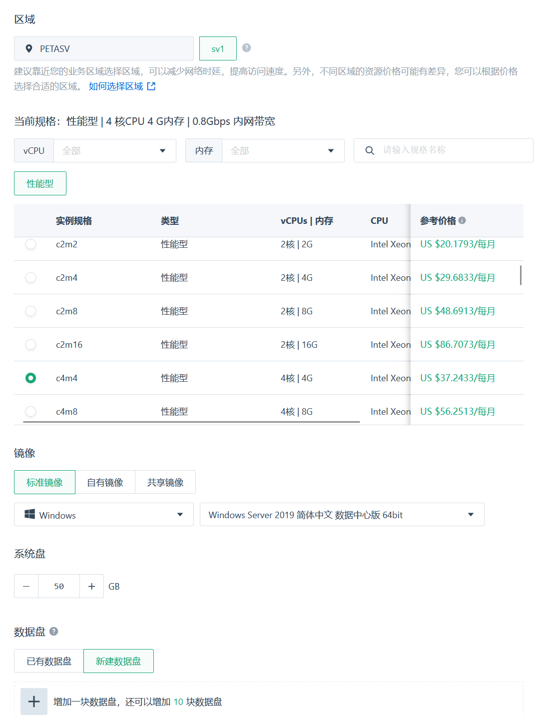Open the PETASV region selector
The width and height of the screenshot is (538, 717).
point(104,48)
